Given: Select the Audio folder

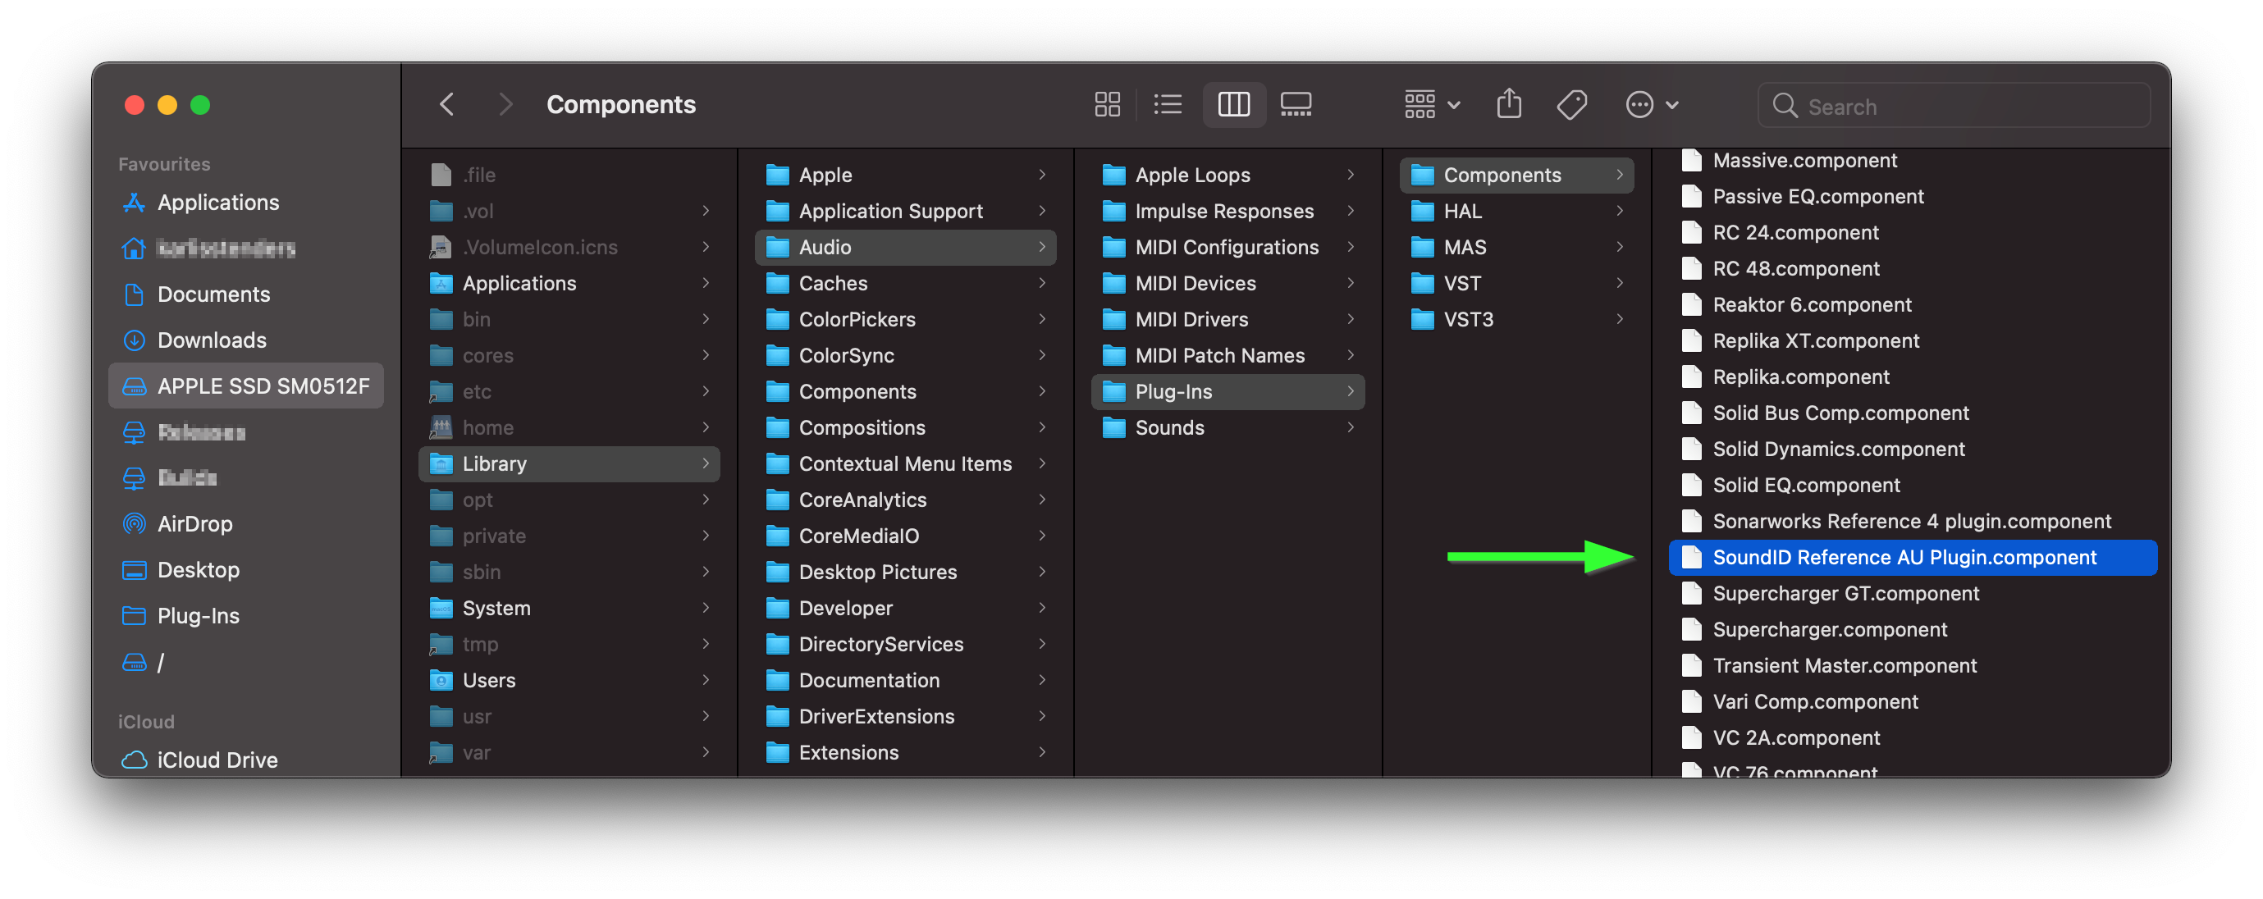Looking at the screenshot, I should click(x=905, y=247).
